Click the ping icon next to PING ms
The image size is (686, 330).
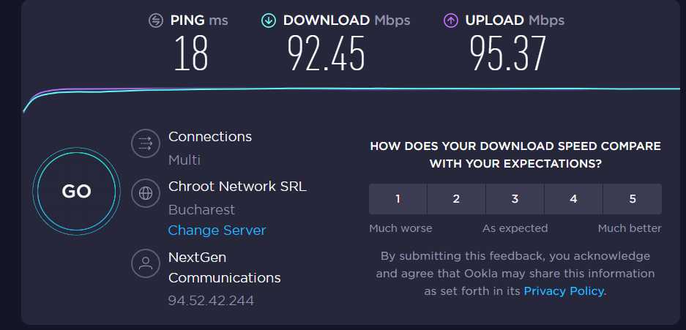point(156,20)
